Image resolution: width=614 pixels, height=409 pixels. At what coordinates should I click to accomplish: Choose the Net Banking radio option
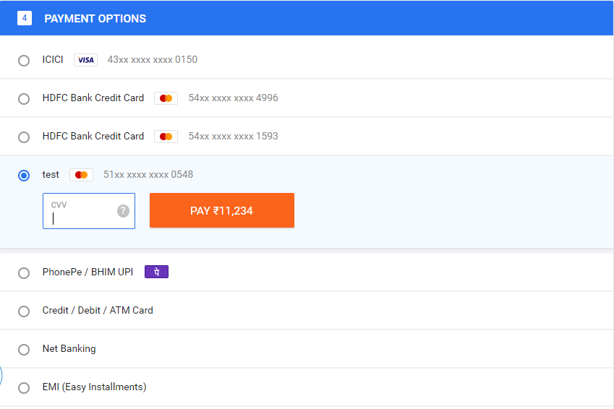point(24,350)
